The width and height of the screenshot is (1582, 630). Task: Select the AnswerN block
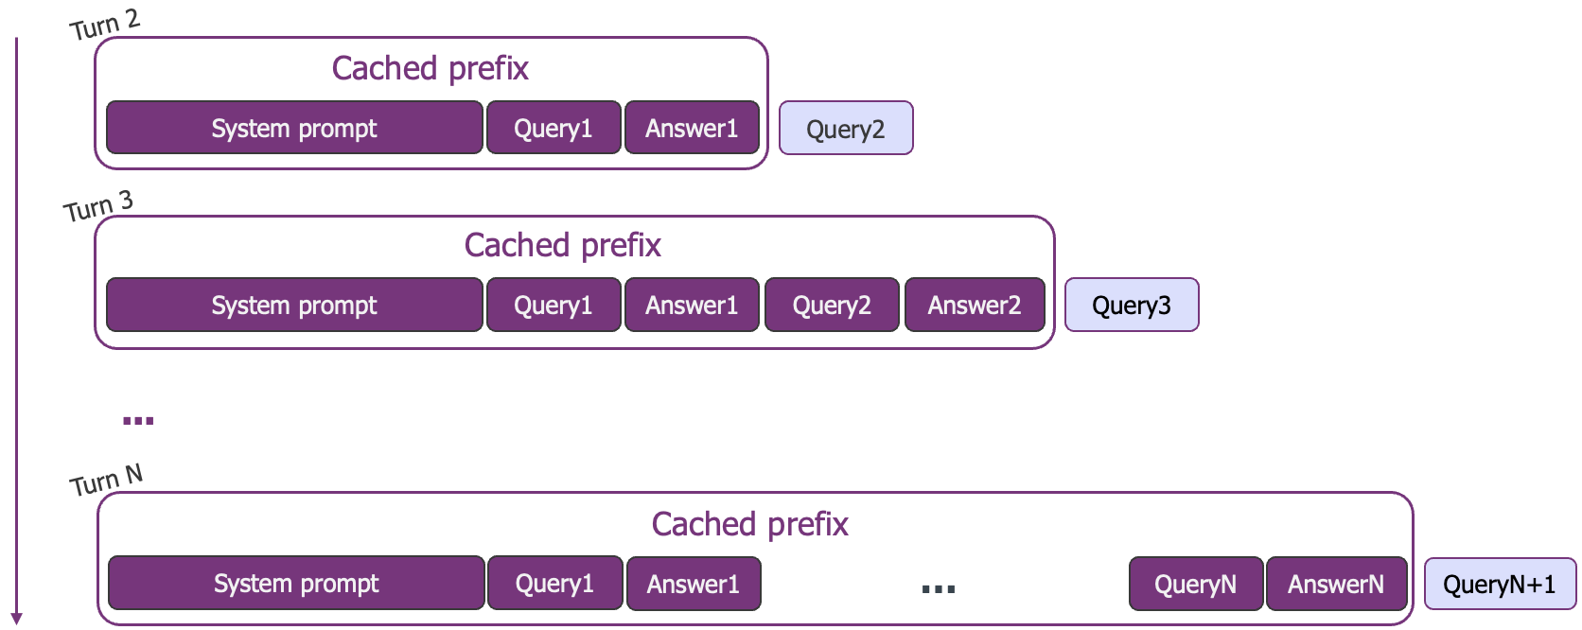[1336, 584]
